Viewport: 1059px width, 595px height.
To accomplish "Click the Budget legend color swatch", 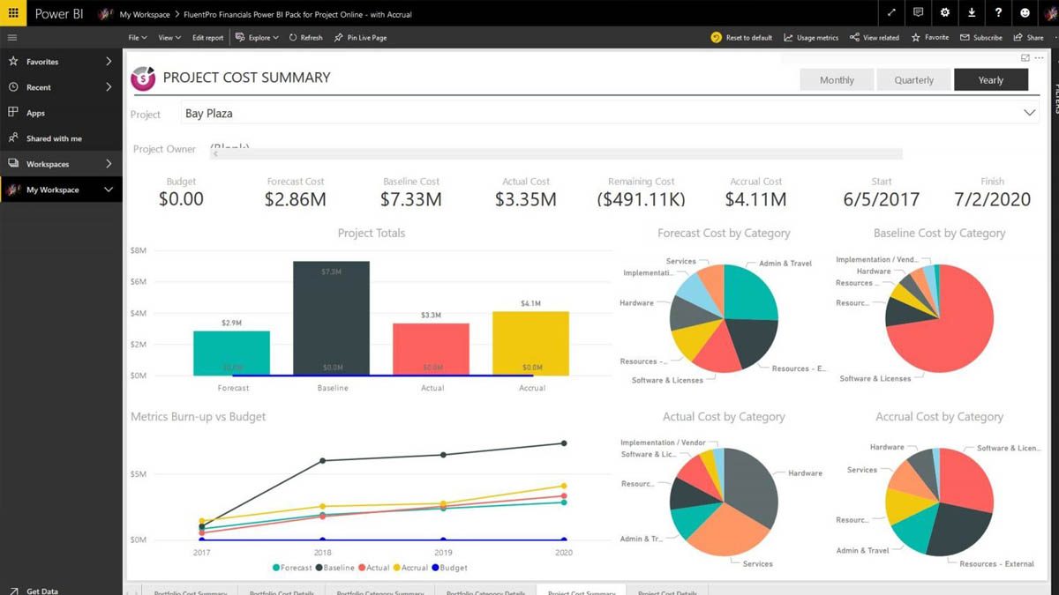I will tap(435, 568).
